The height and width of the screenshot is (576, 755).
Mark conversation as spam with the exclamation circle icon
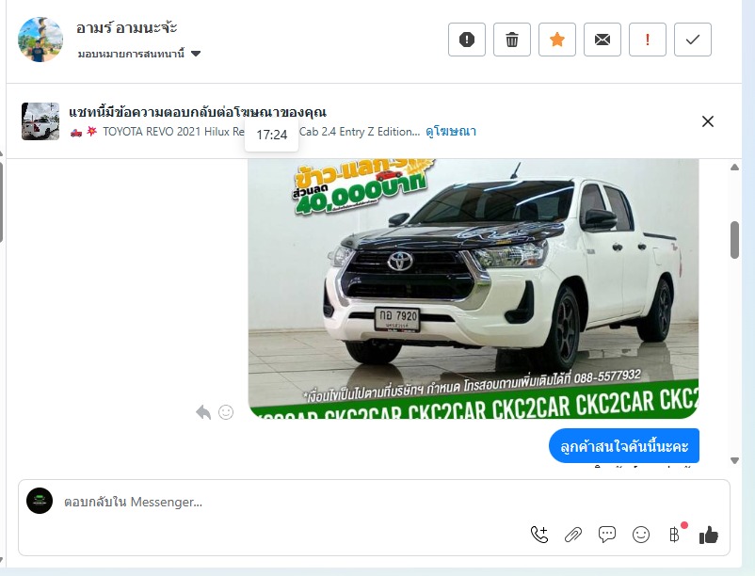click(467, 40)
